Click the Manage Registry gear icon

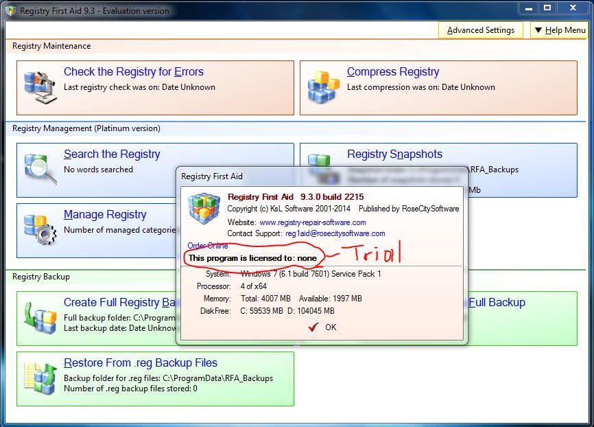tap(40, 230)
